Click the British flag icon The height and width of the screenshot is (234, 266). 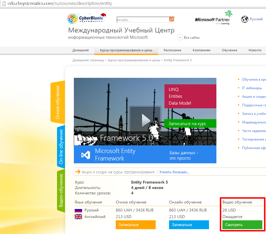click(78, 217)
